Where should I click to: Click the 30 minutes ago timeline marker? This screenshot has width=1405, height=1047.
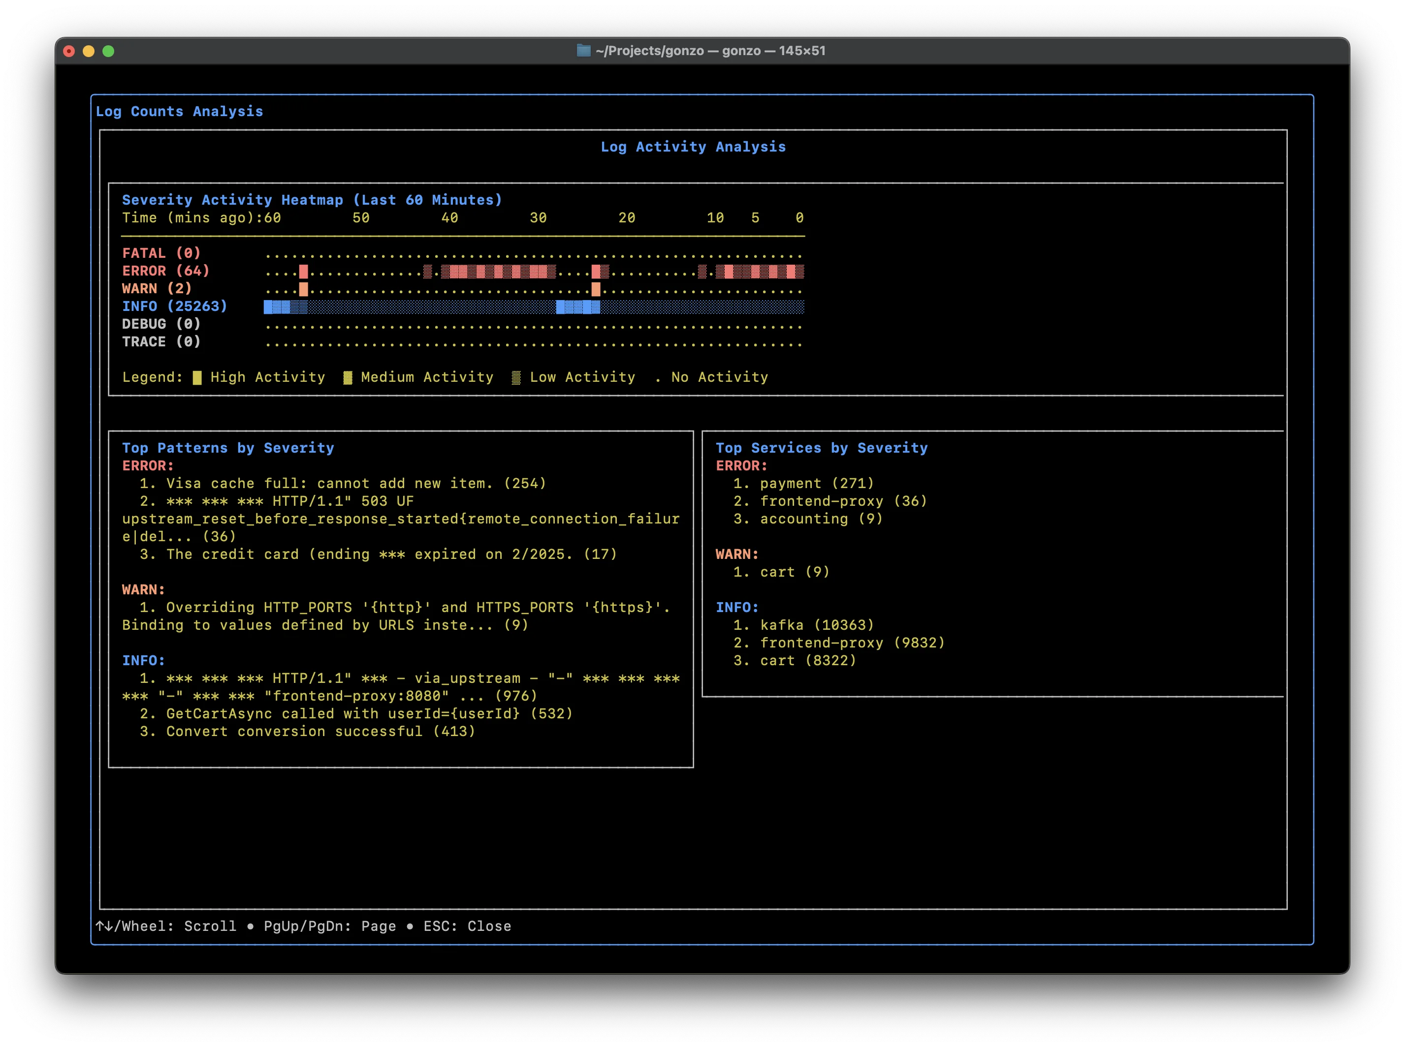tap(538, 218)
